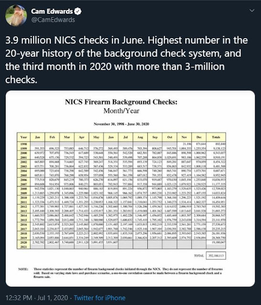
Task: Open the @CamEdwards handle link
Action: pos(53,20)
